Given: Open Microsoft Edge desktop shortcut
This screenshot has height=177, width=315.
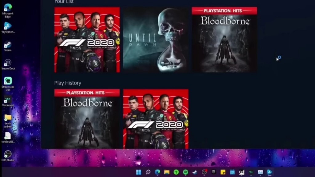Looking at the screenshot, I should (8, 11).
